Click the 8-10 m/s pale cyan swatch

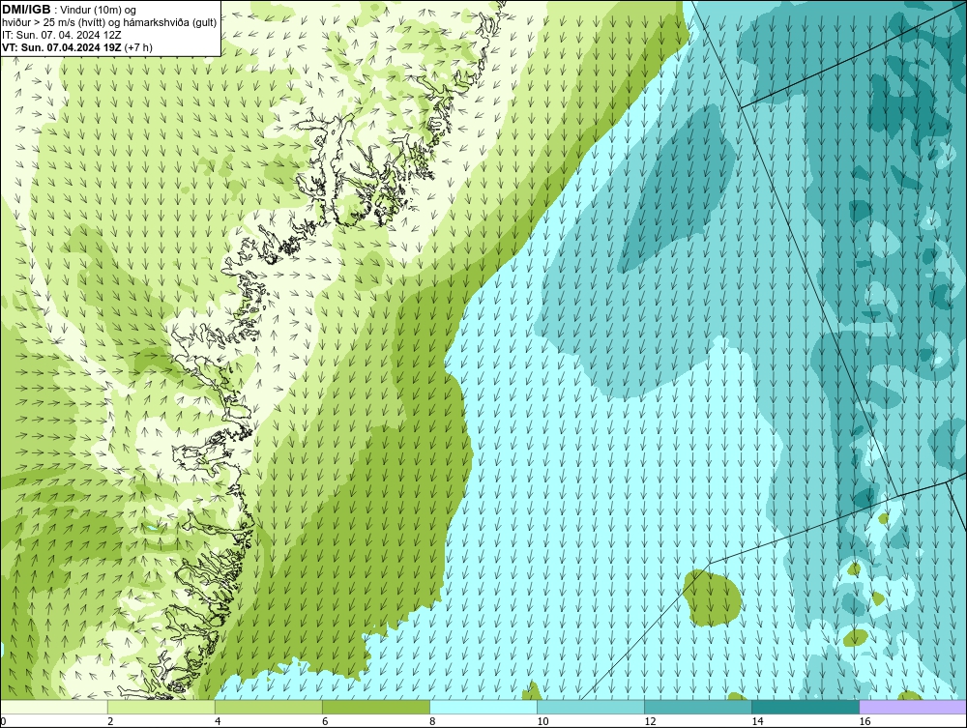click(x=483, y=707)
